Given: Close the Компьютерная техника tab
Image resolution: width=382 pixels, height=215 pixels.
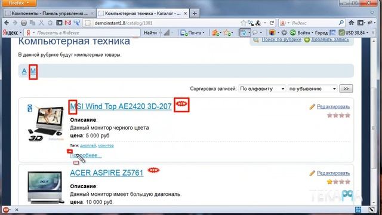Looking at the screenshot, I should pos(185,13).
